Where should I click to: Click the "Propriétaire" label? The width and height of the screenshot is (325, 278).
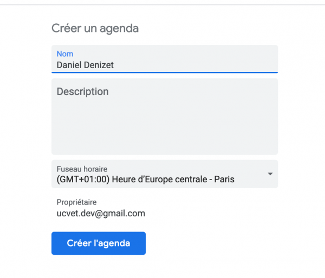tap(76, 202)
